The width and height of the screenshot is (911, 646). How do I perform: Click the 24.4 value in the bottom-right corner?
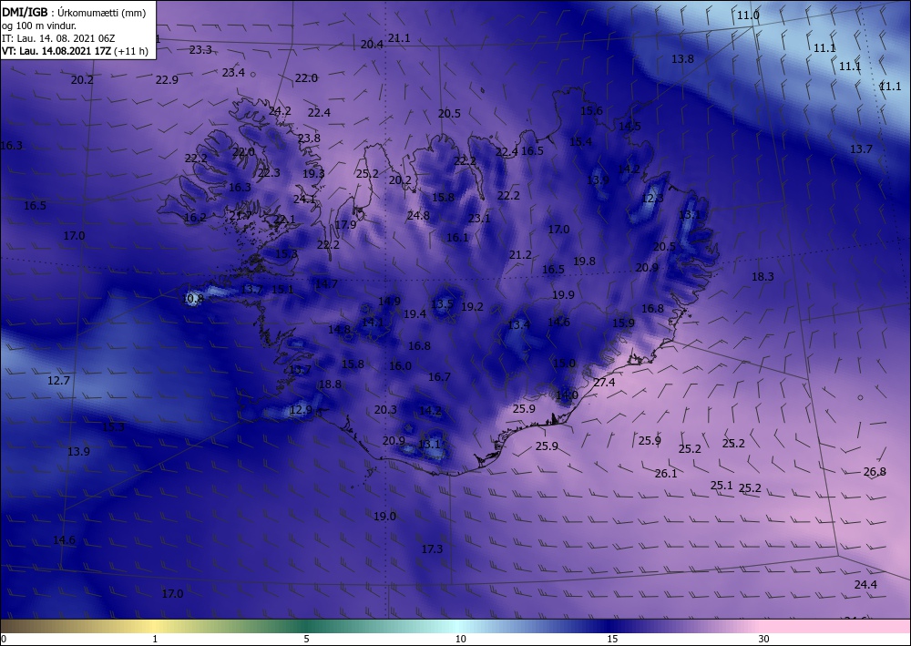coord(865,584)
